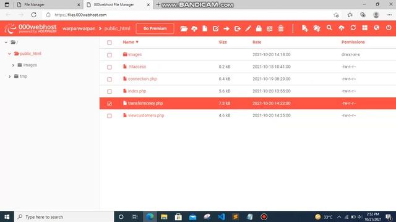
Task: Click the delete trash icon
Action: (x=281, y=28)
